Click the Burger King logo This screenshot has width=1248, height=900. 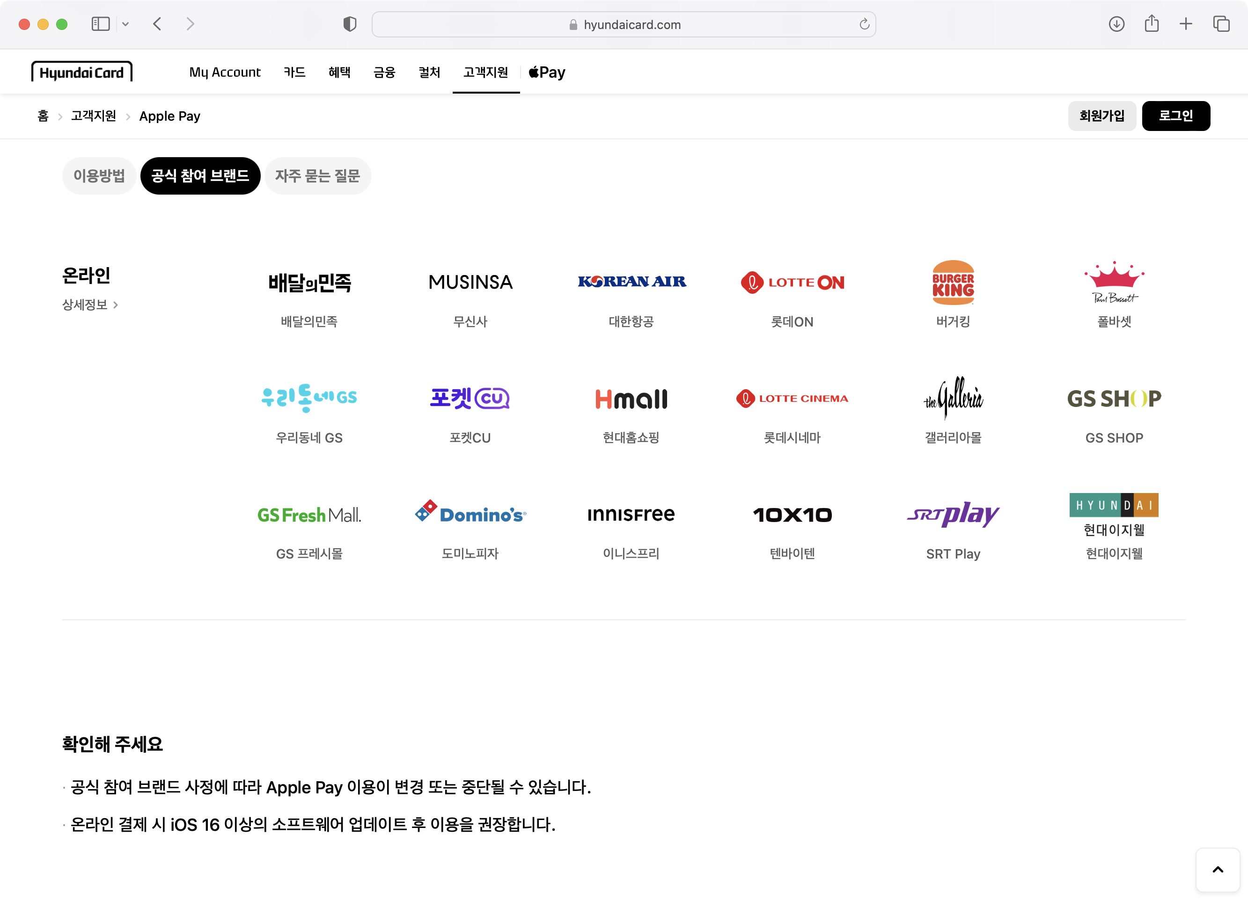tap(953, 283)
